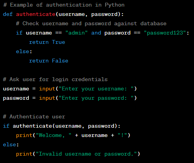The image size is (194, 163).
Task: Click the 'authenticate' function name in red
Action: [x=36, y=14]
